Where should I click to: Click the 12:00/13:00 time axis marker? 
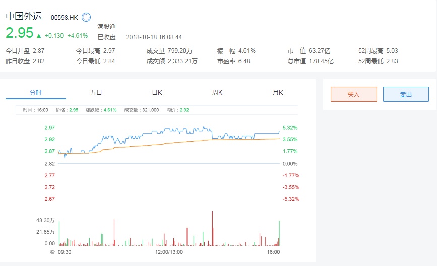169,252
